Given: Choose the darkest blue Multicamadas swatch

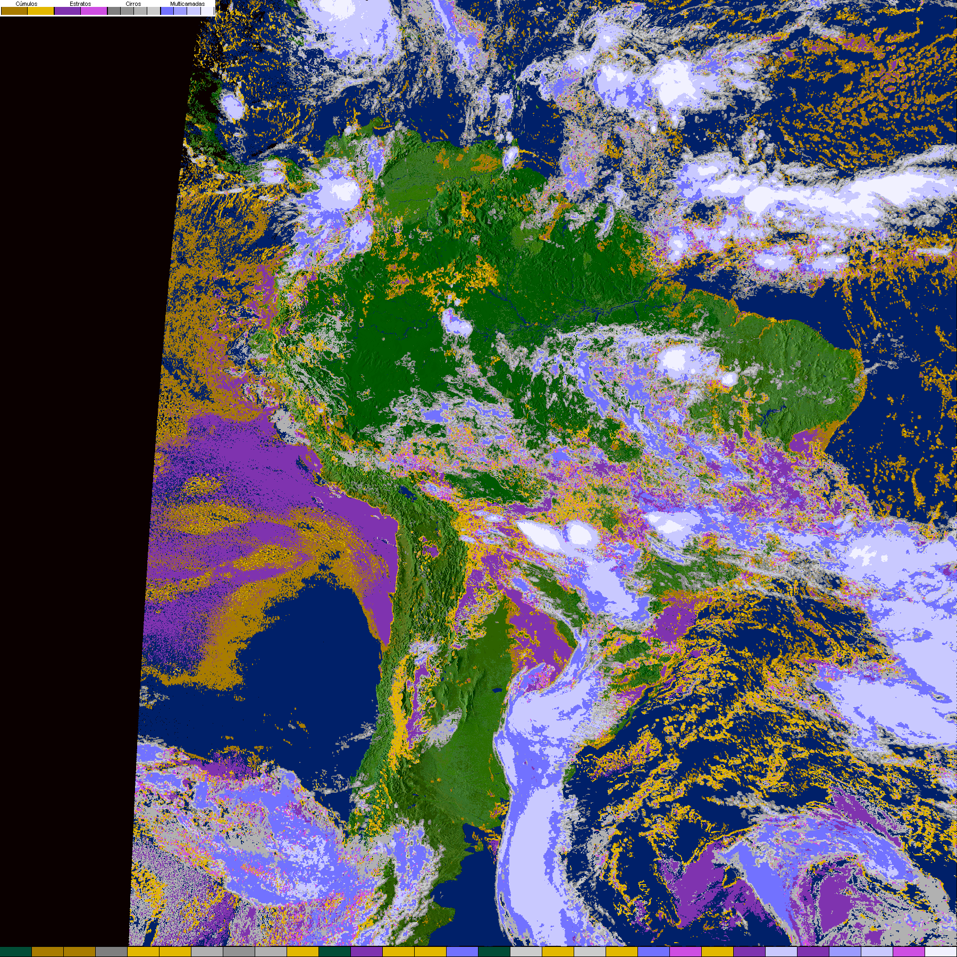Looking at the screenshot, I should pyautogui.click(x=167, y=11).
